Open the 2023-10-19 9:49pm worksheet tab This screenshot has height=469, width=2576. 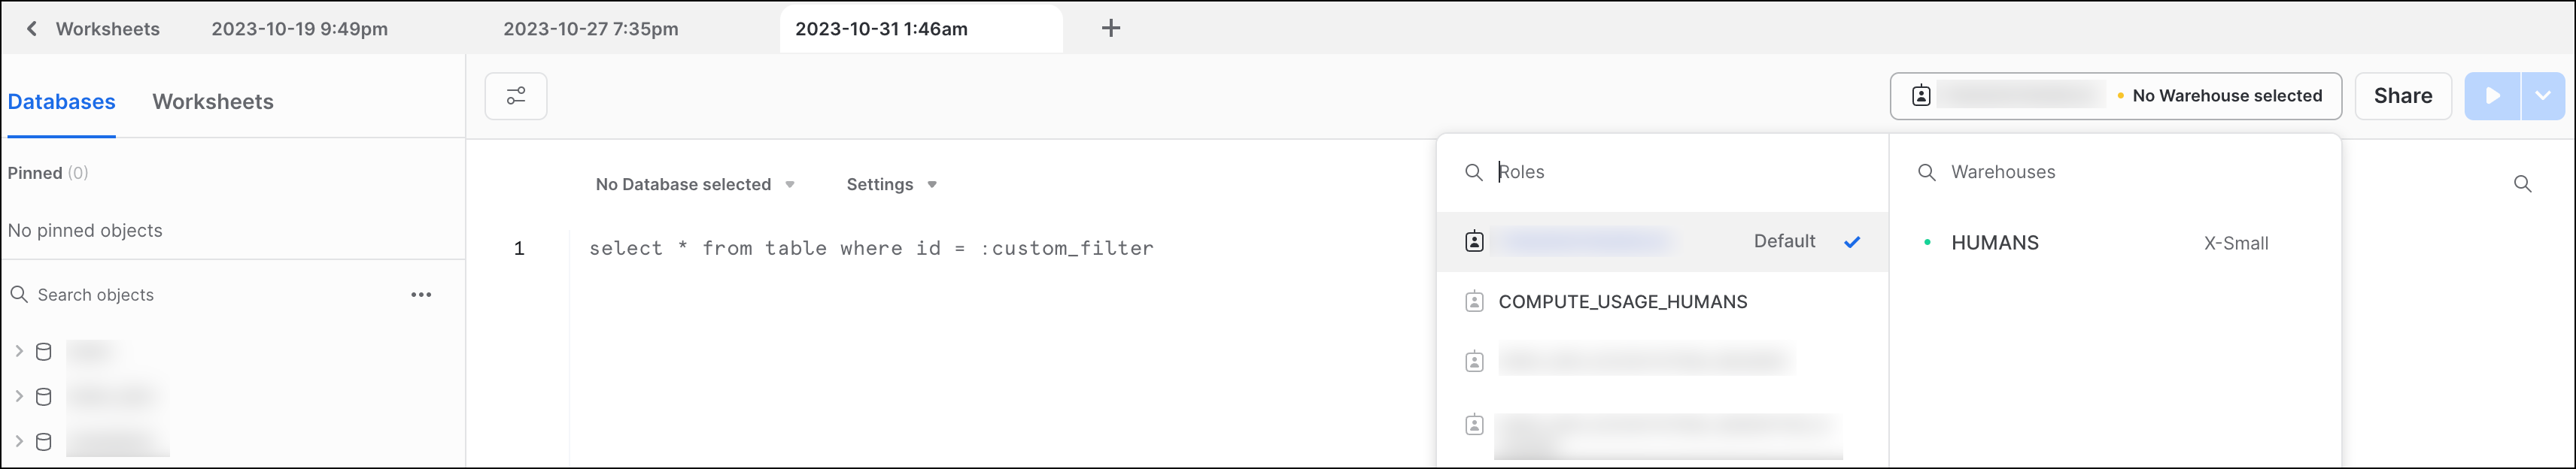299,29
